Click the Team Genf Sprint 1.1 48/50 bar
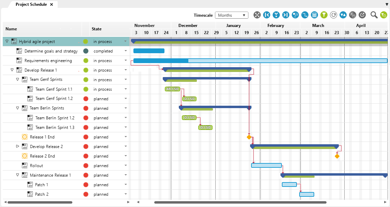The width and height of the screenshot is (390, 207). click(x=172, y=89)
